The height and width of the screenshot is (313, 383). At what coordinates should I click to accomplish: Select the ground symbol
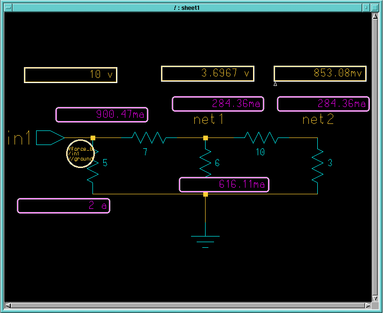205,242
